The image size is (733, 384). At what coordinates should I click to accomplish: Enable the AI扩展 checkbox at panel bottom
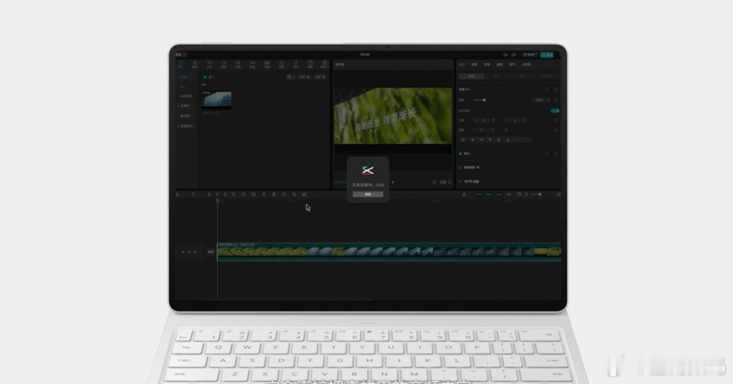460,181
